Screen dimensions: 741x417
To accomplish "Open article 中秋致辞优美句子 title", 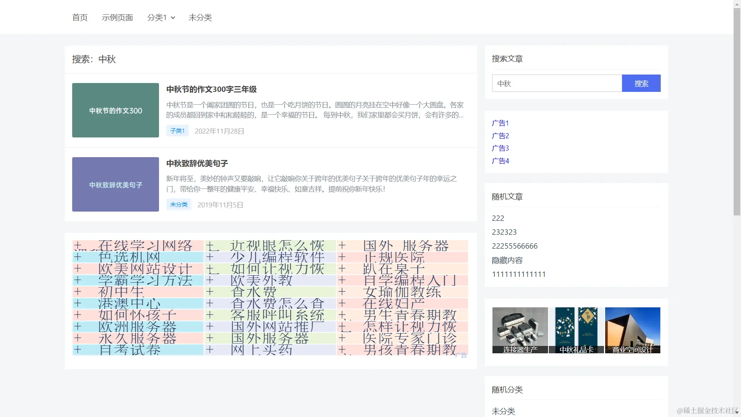I will click(197, 163).
